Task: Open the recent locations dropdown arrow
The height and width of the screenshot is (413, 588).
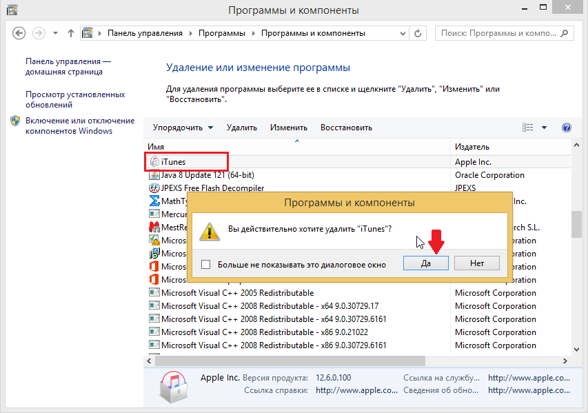Action: (56, 33)
